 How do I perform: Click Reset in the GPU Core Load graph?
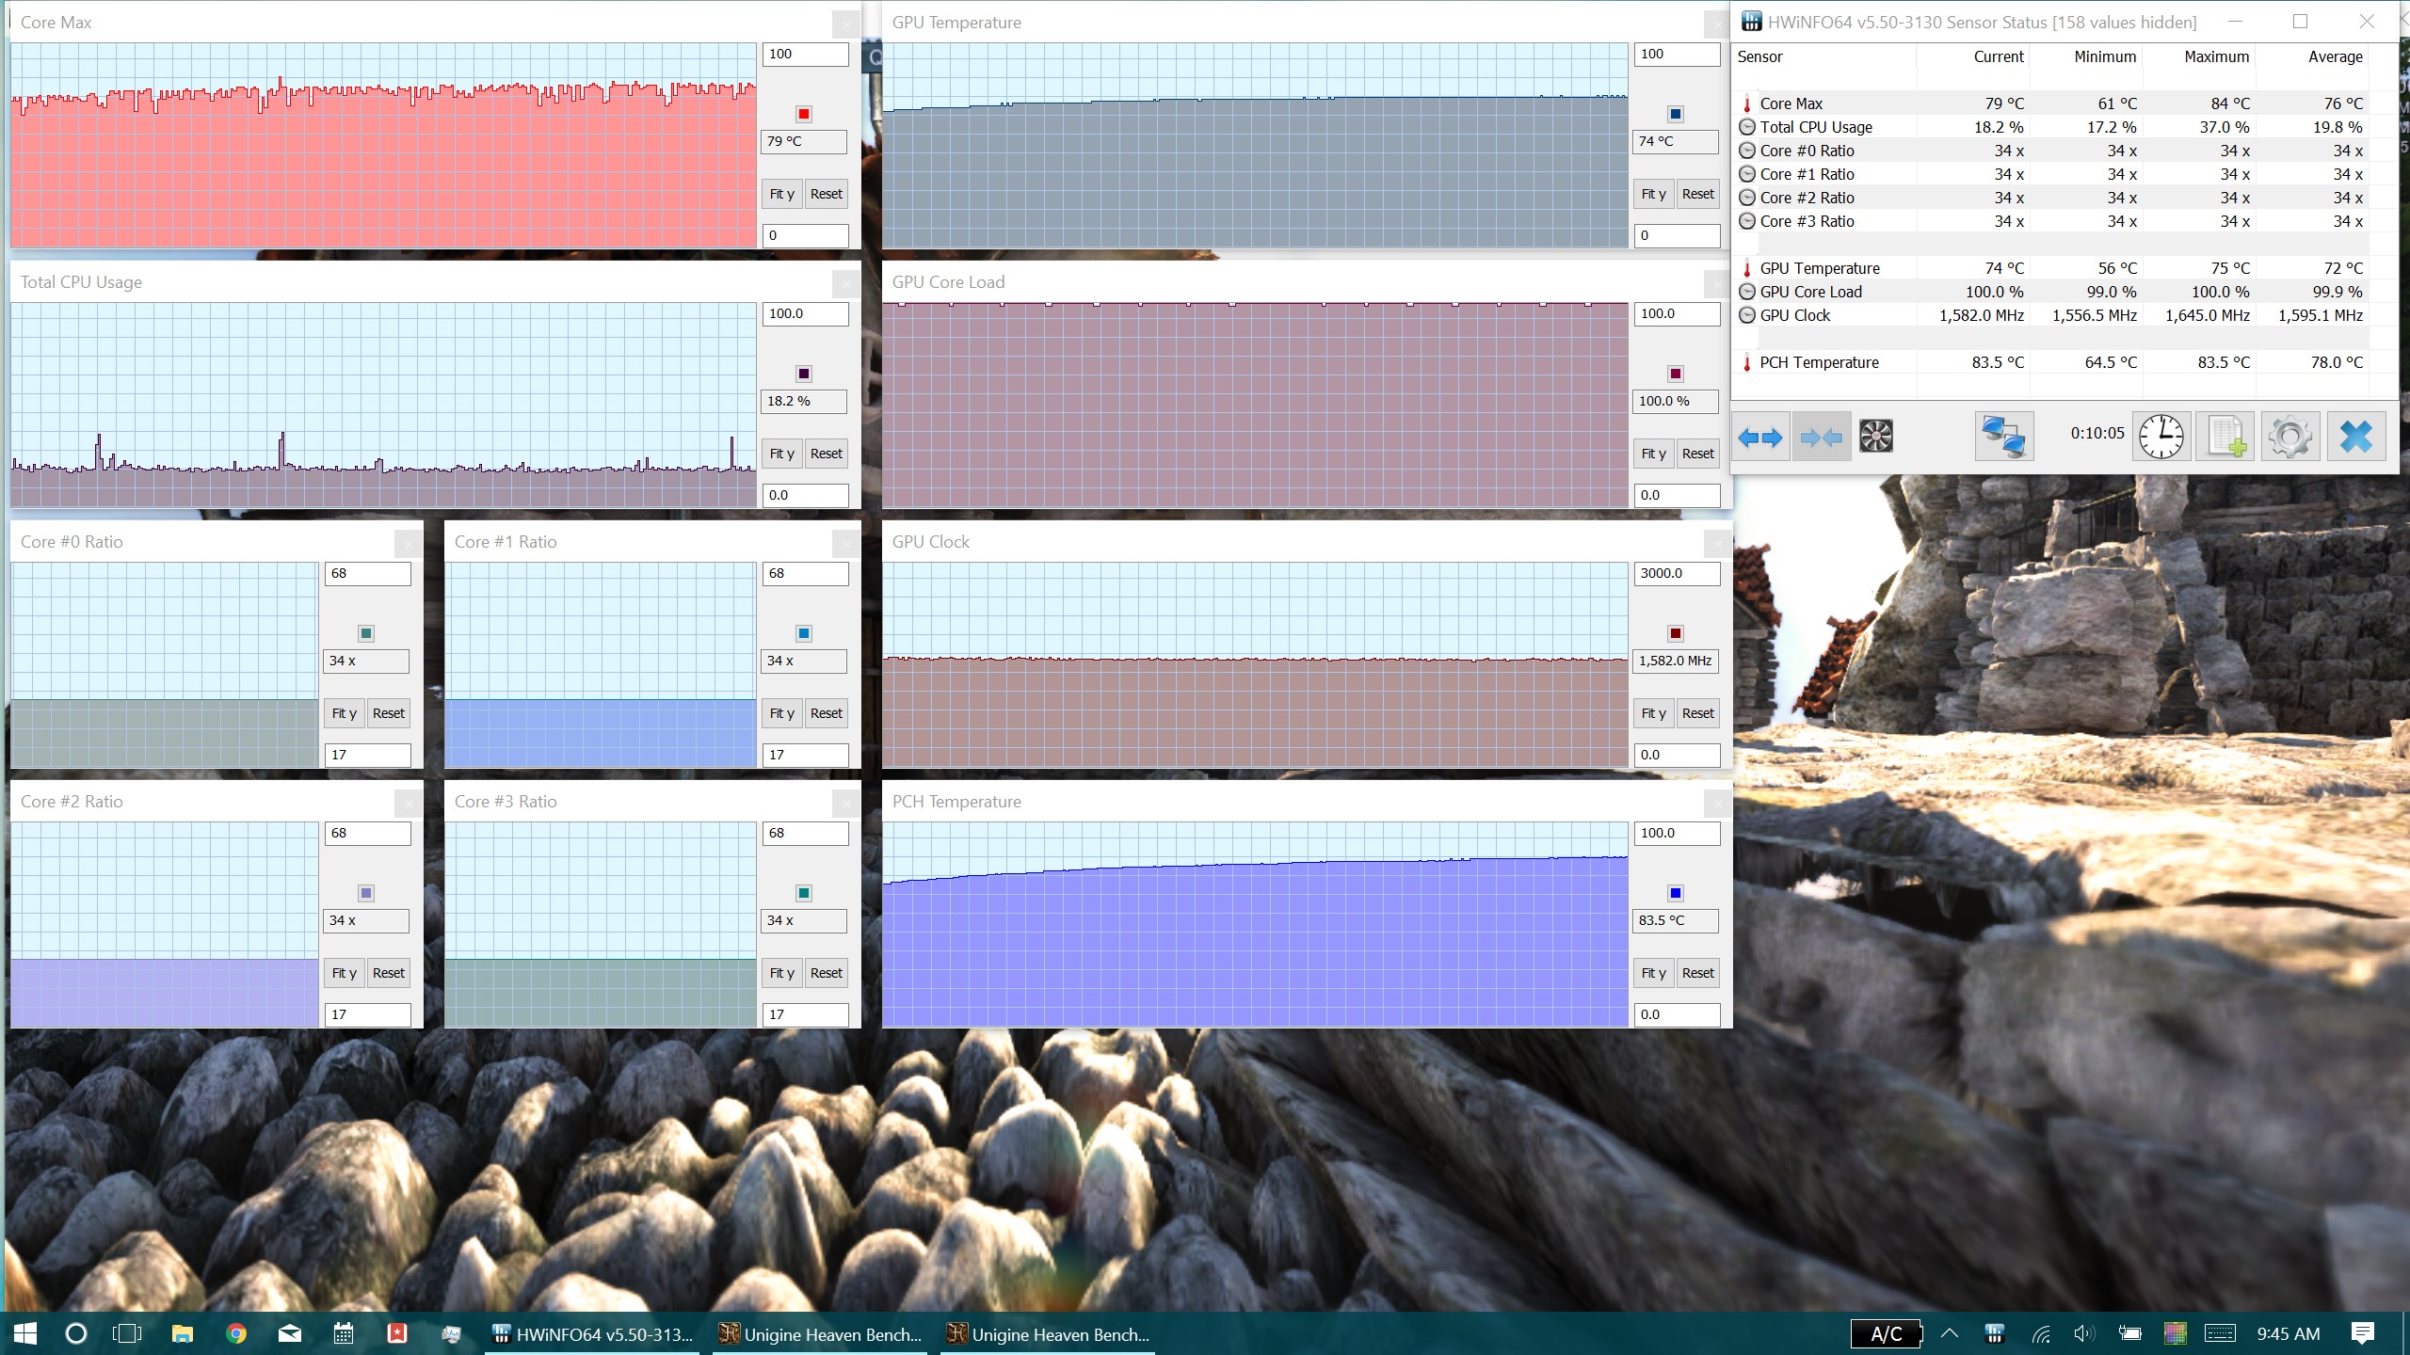pos(1697,454)
